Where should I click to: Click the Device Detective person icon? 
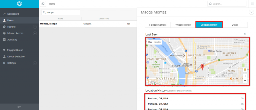coord(4,56)
